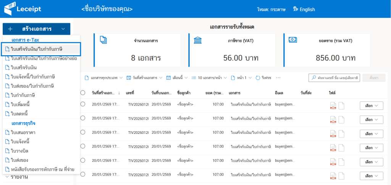The width and height of the screenshot is (391, 185).
Task: Open the more options ellipsis in toolbar
Action: pyautogui.click(x=278, y=78)
